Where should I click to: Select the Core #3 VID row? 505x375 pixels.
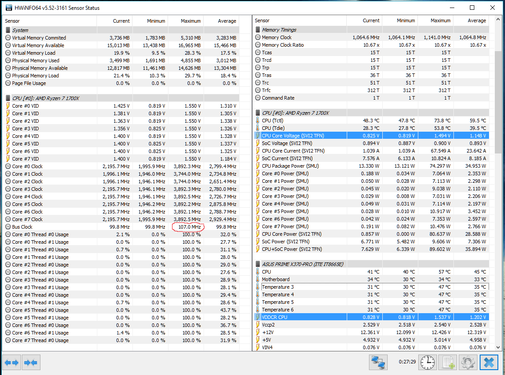point(122,129)
